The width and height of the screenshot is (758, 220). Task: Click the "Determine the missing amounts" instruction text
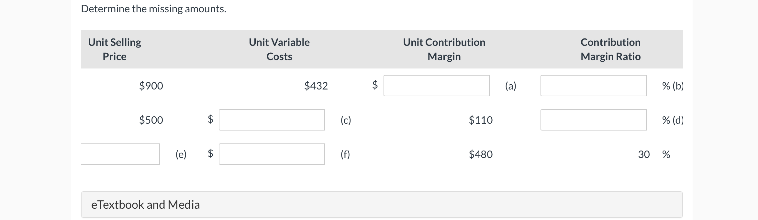pyautogui.click(x=153, y=9)
